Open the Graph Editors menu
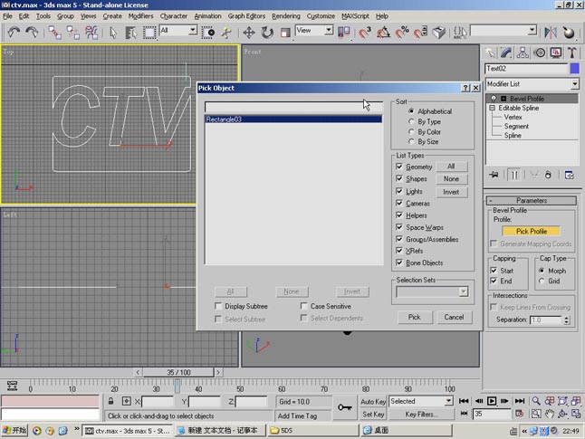 pyautogui.click(x=246, y=16)
